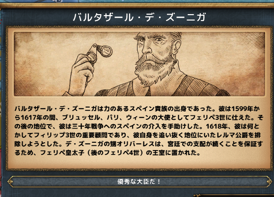Viewport: 274px width, 197px height.
Task: Select the 1599年 year in description
Action: (243, 109)
